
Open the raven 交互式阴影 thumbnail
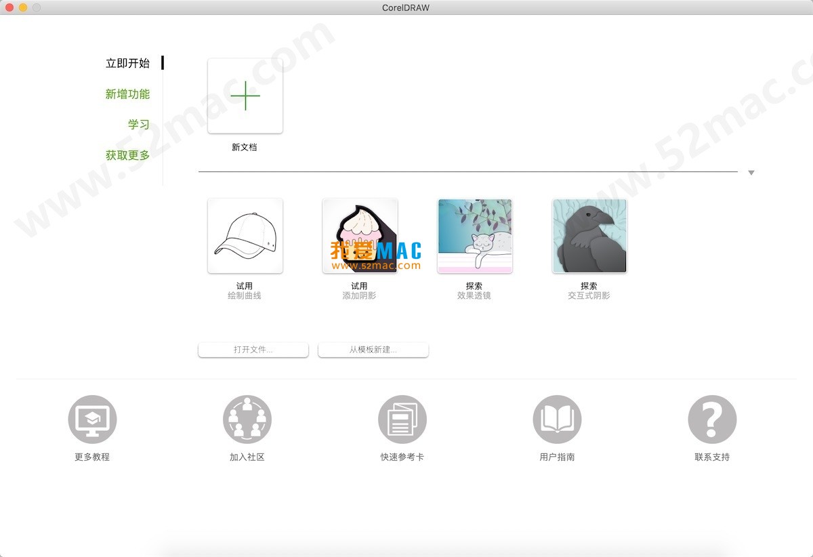tap(589, 236)
